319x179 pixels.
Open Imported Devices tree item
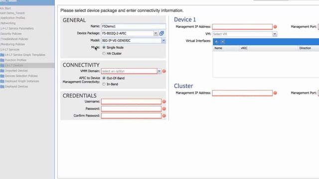[x=16, y=71]
